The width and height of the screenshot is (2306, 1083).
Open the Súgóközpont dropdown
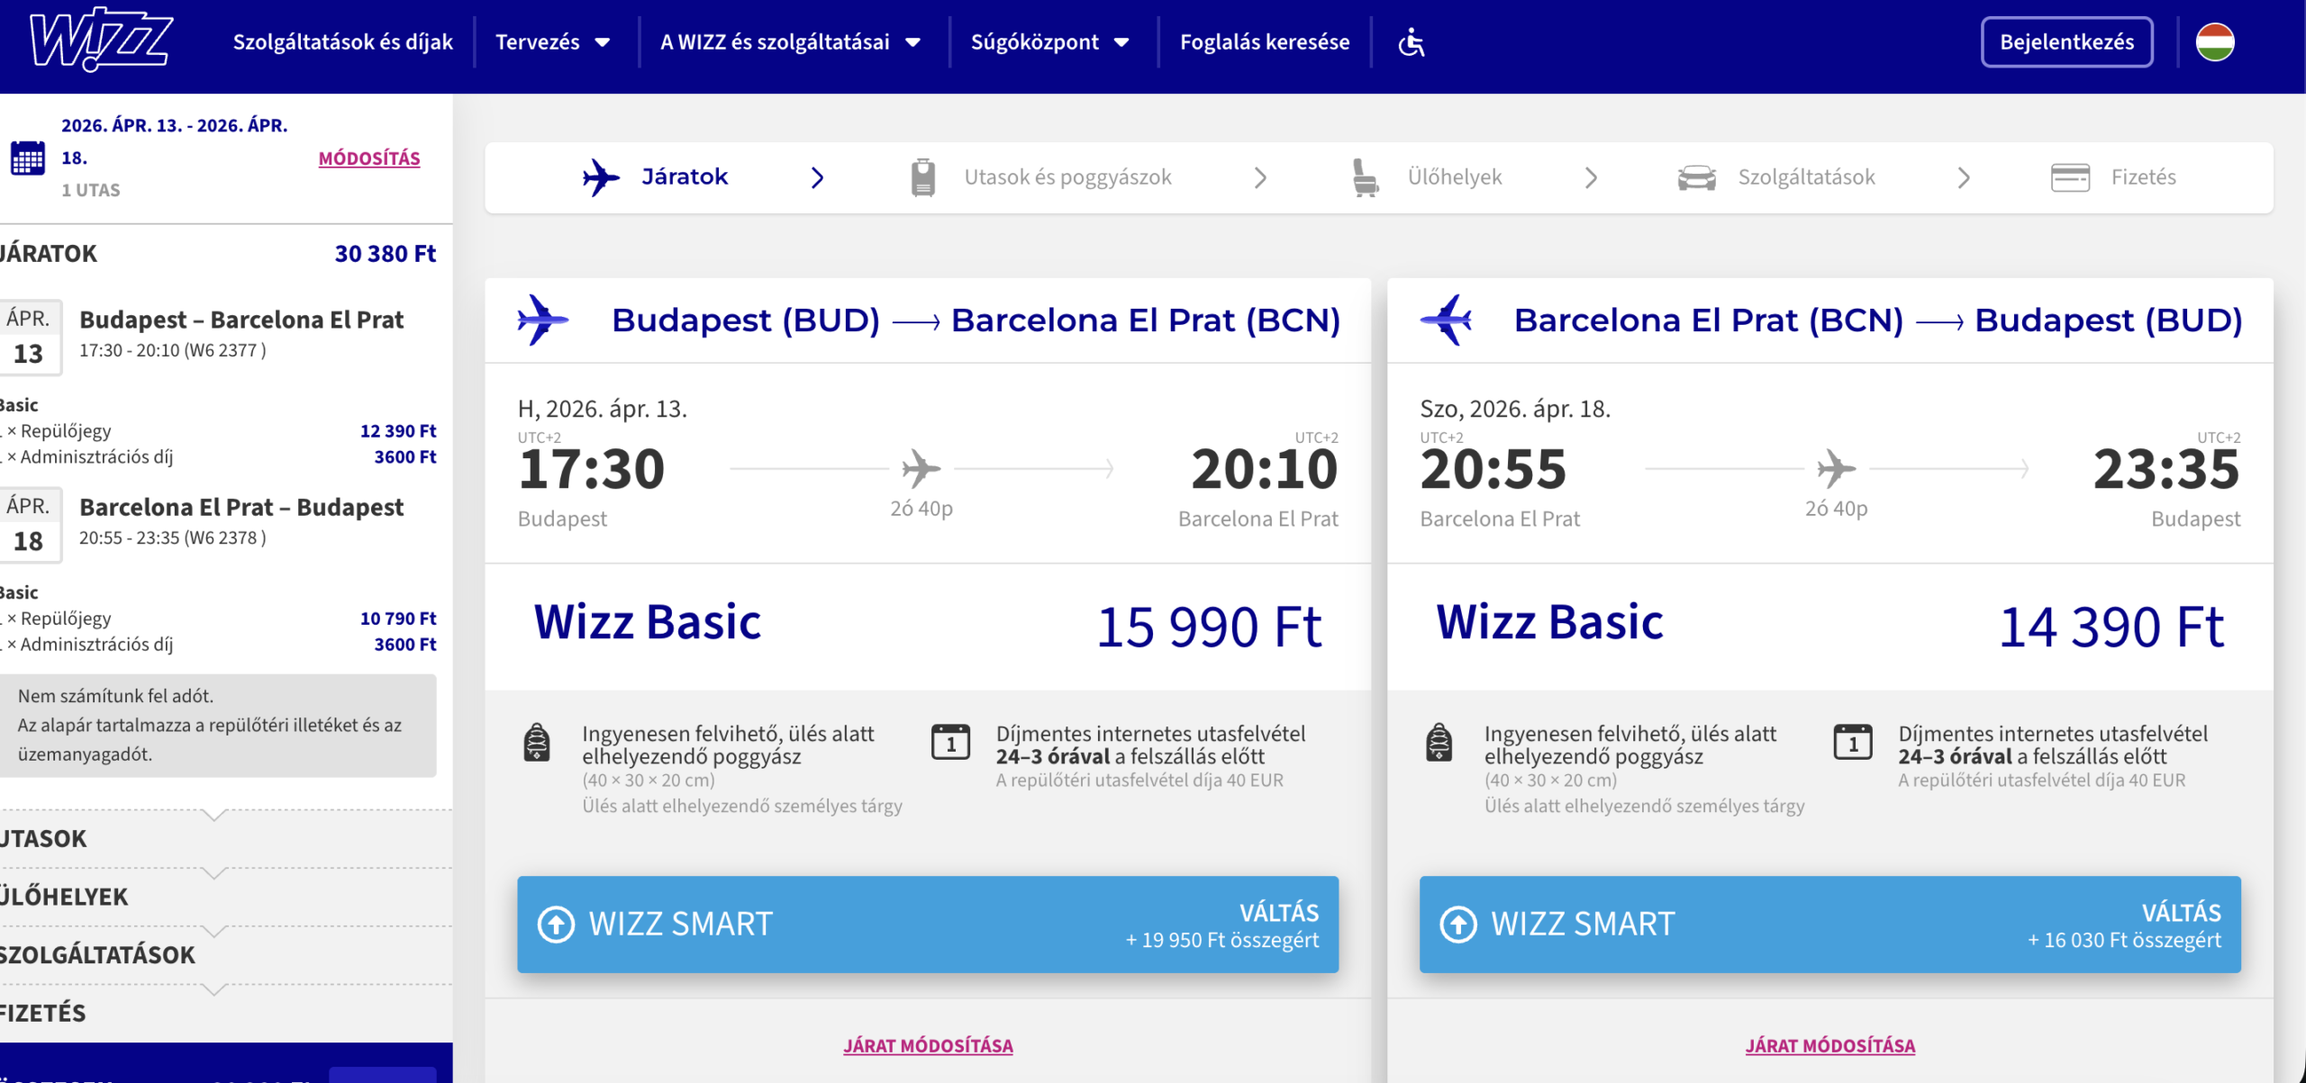coord(1049,42)
